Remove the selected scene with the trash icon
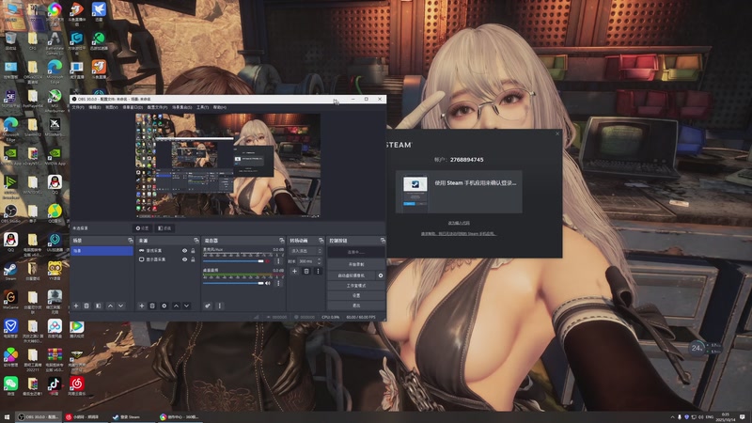This screenshot has width=752, height=423. [86, 305]
